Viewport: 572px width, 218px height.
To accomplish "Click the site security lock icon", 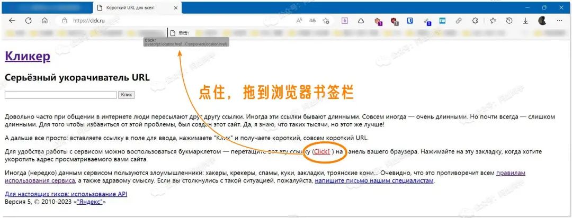I will pos(64,21).
